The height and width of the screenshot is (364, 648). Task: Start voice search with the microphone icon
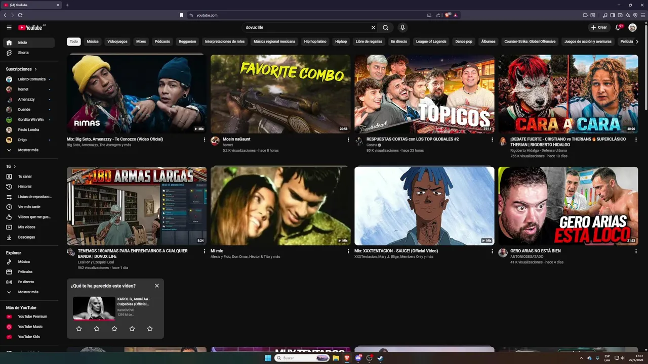[x=402, y=28]
